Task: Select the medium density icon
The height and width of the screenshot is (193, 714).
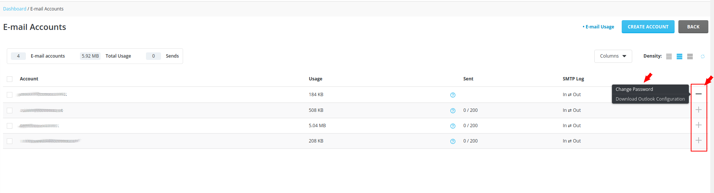Action: [679, 56]
